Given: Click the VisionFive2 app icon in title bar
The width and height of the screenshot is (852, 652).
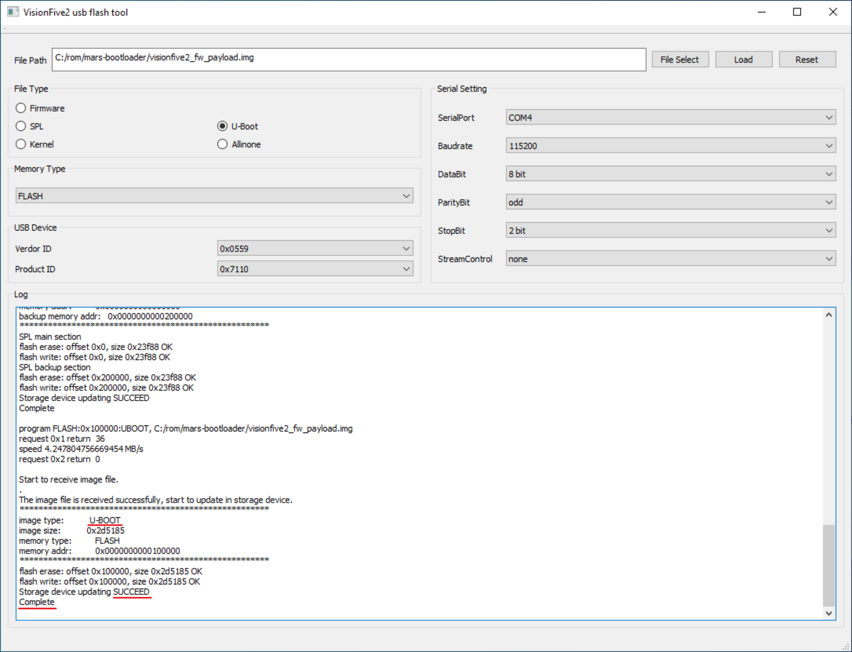Looking at the screenshot, I should point(13,12).
